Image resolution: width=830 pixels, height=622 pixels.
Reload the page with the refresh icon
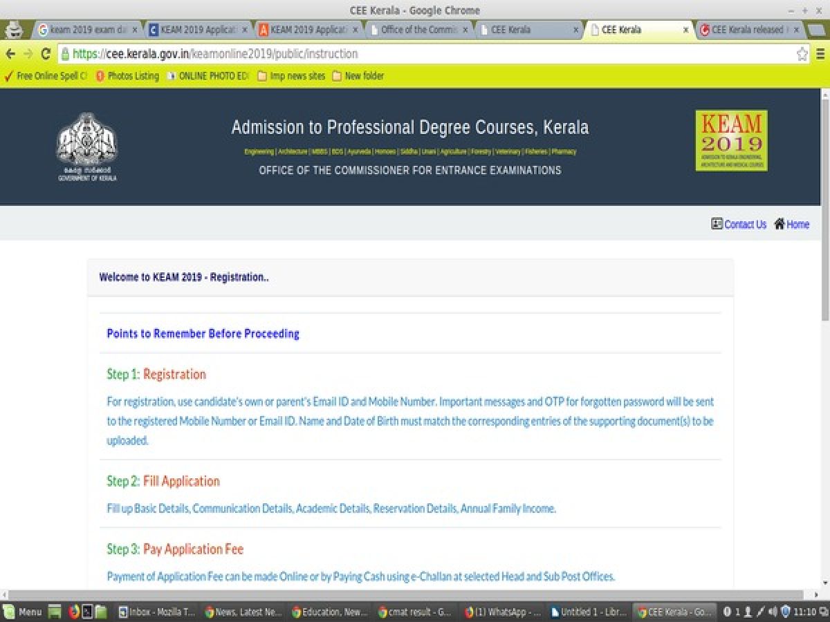pyautogui.click(x=46, y=54)
